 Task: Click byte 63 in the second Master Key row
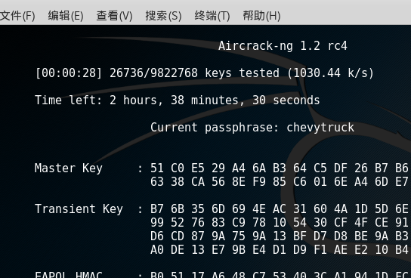pos(157,181)
